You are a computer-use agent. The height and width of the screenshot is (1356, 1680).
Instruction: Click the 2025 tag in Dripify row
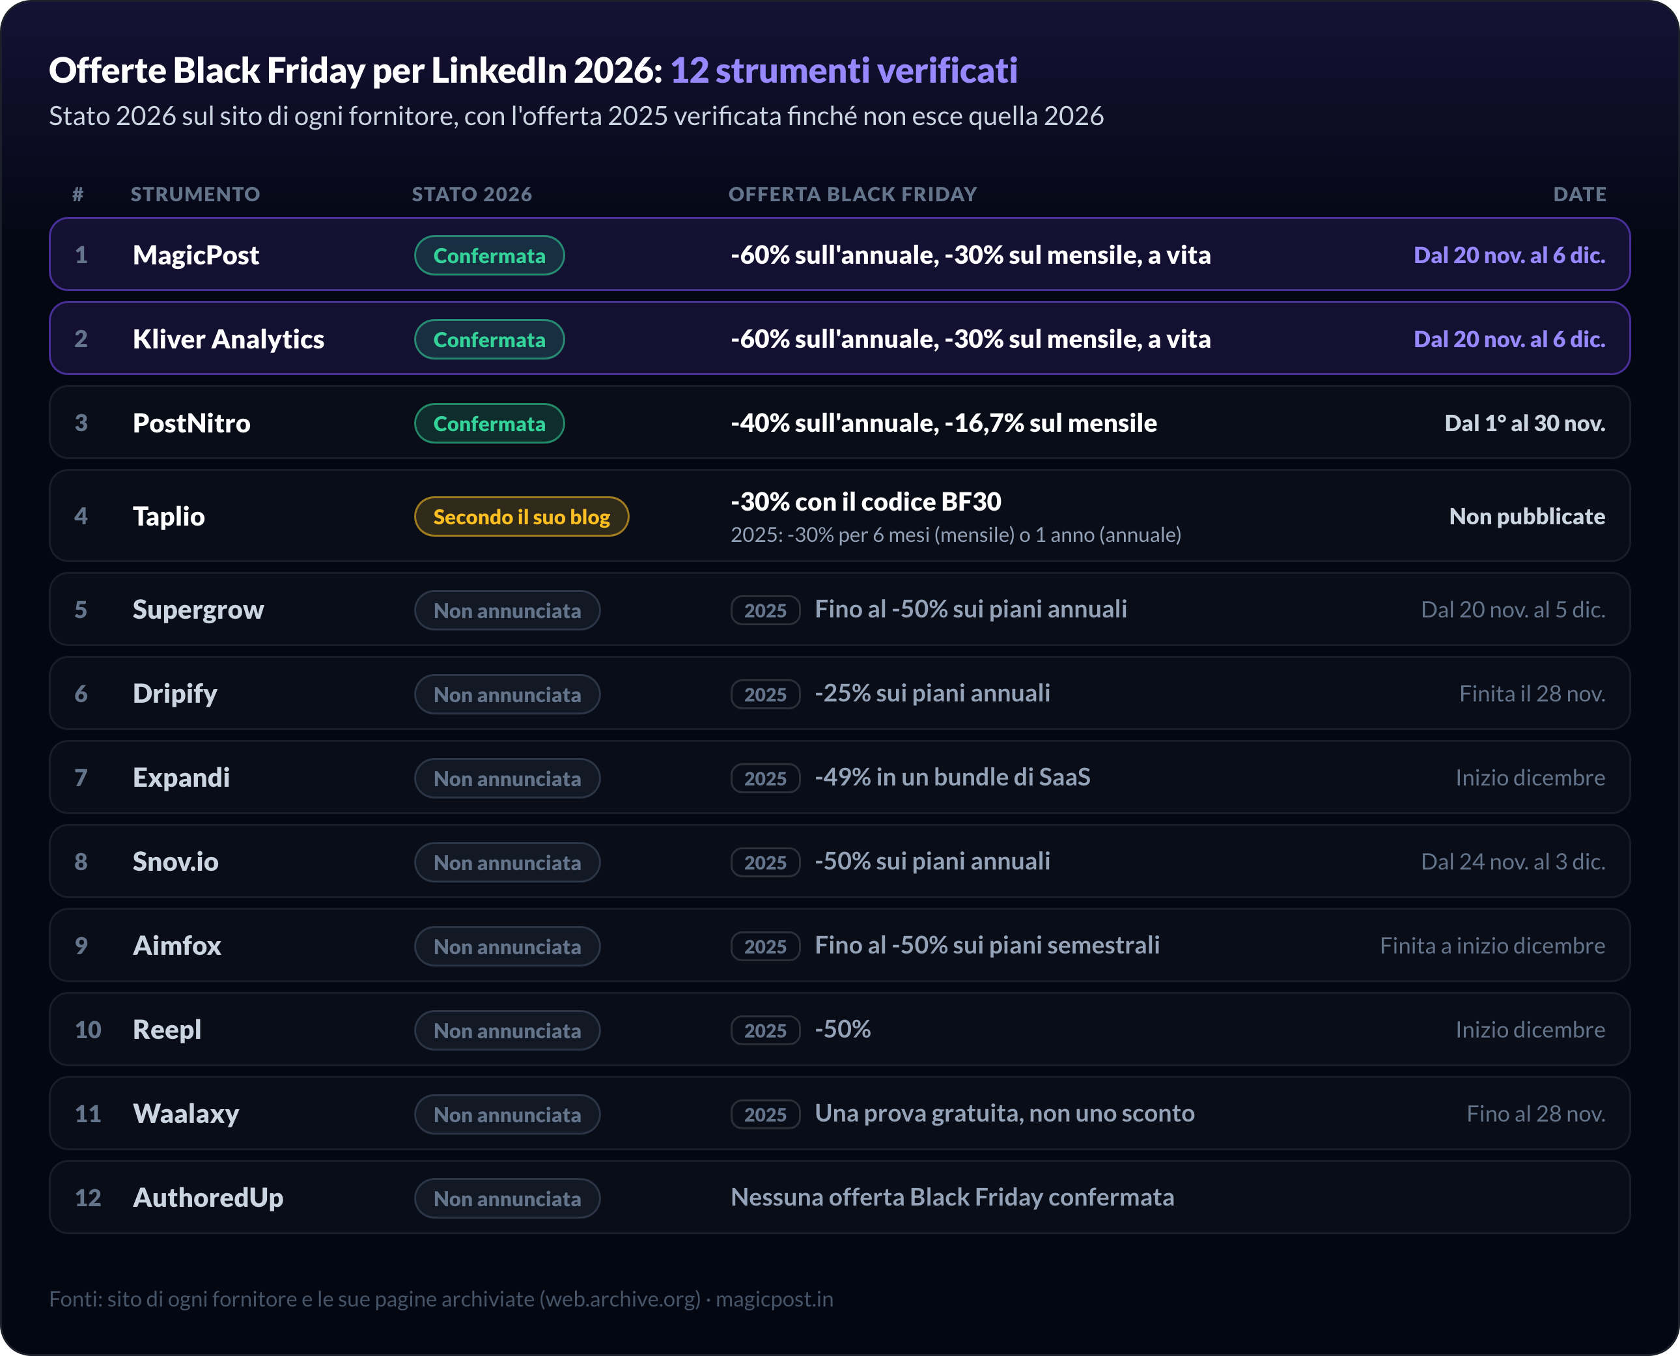765,694
